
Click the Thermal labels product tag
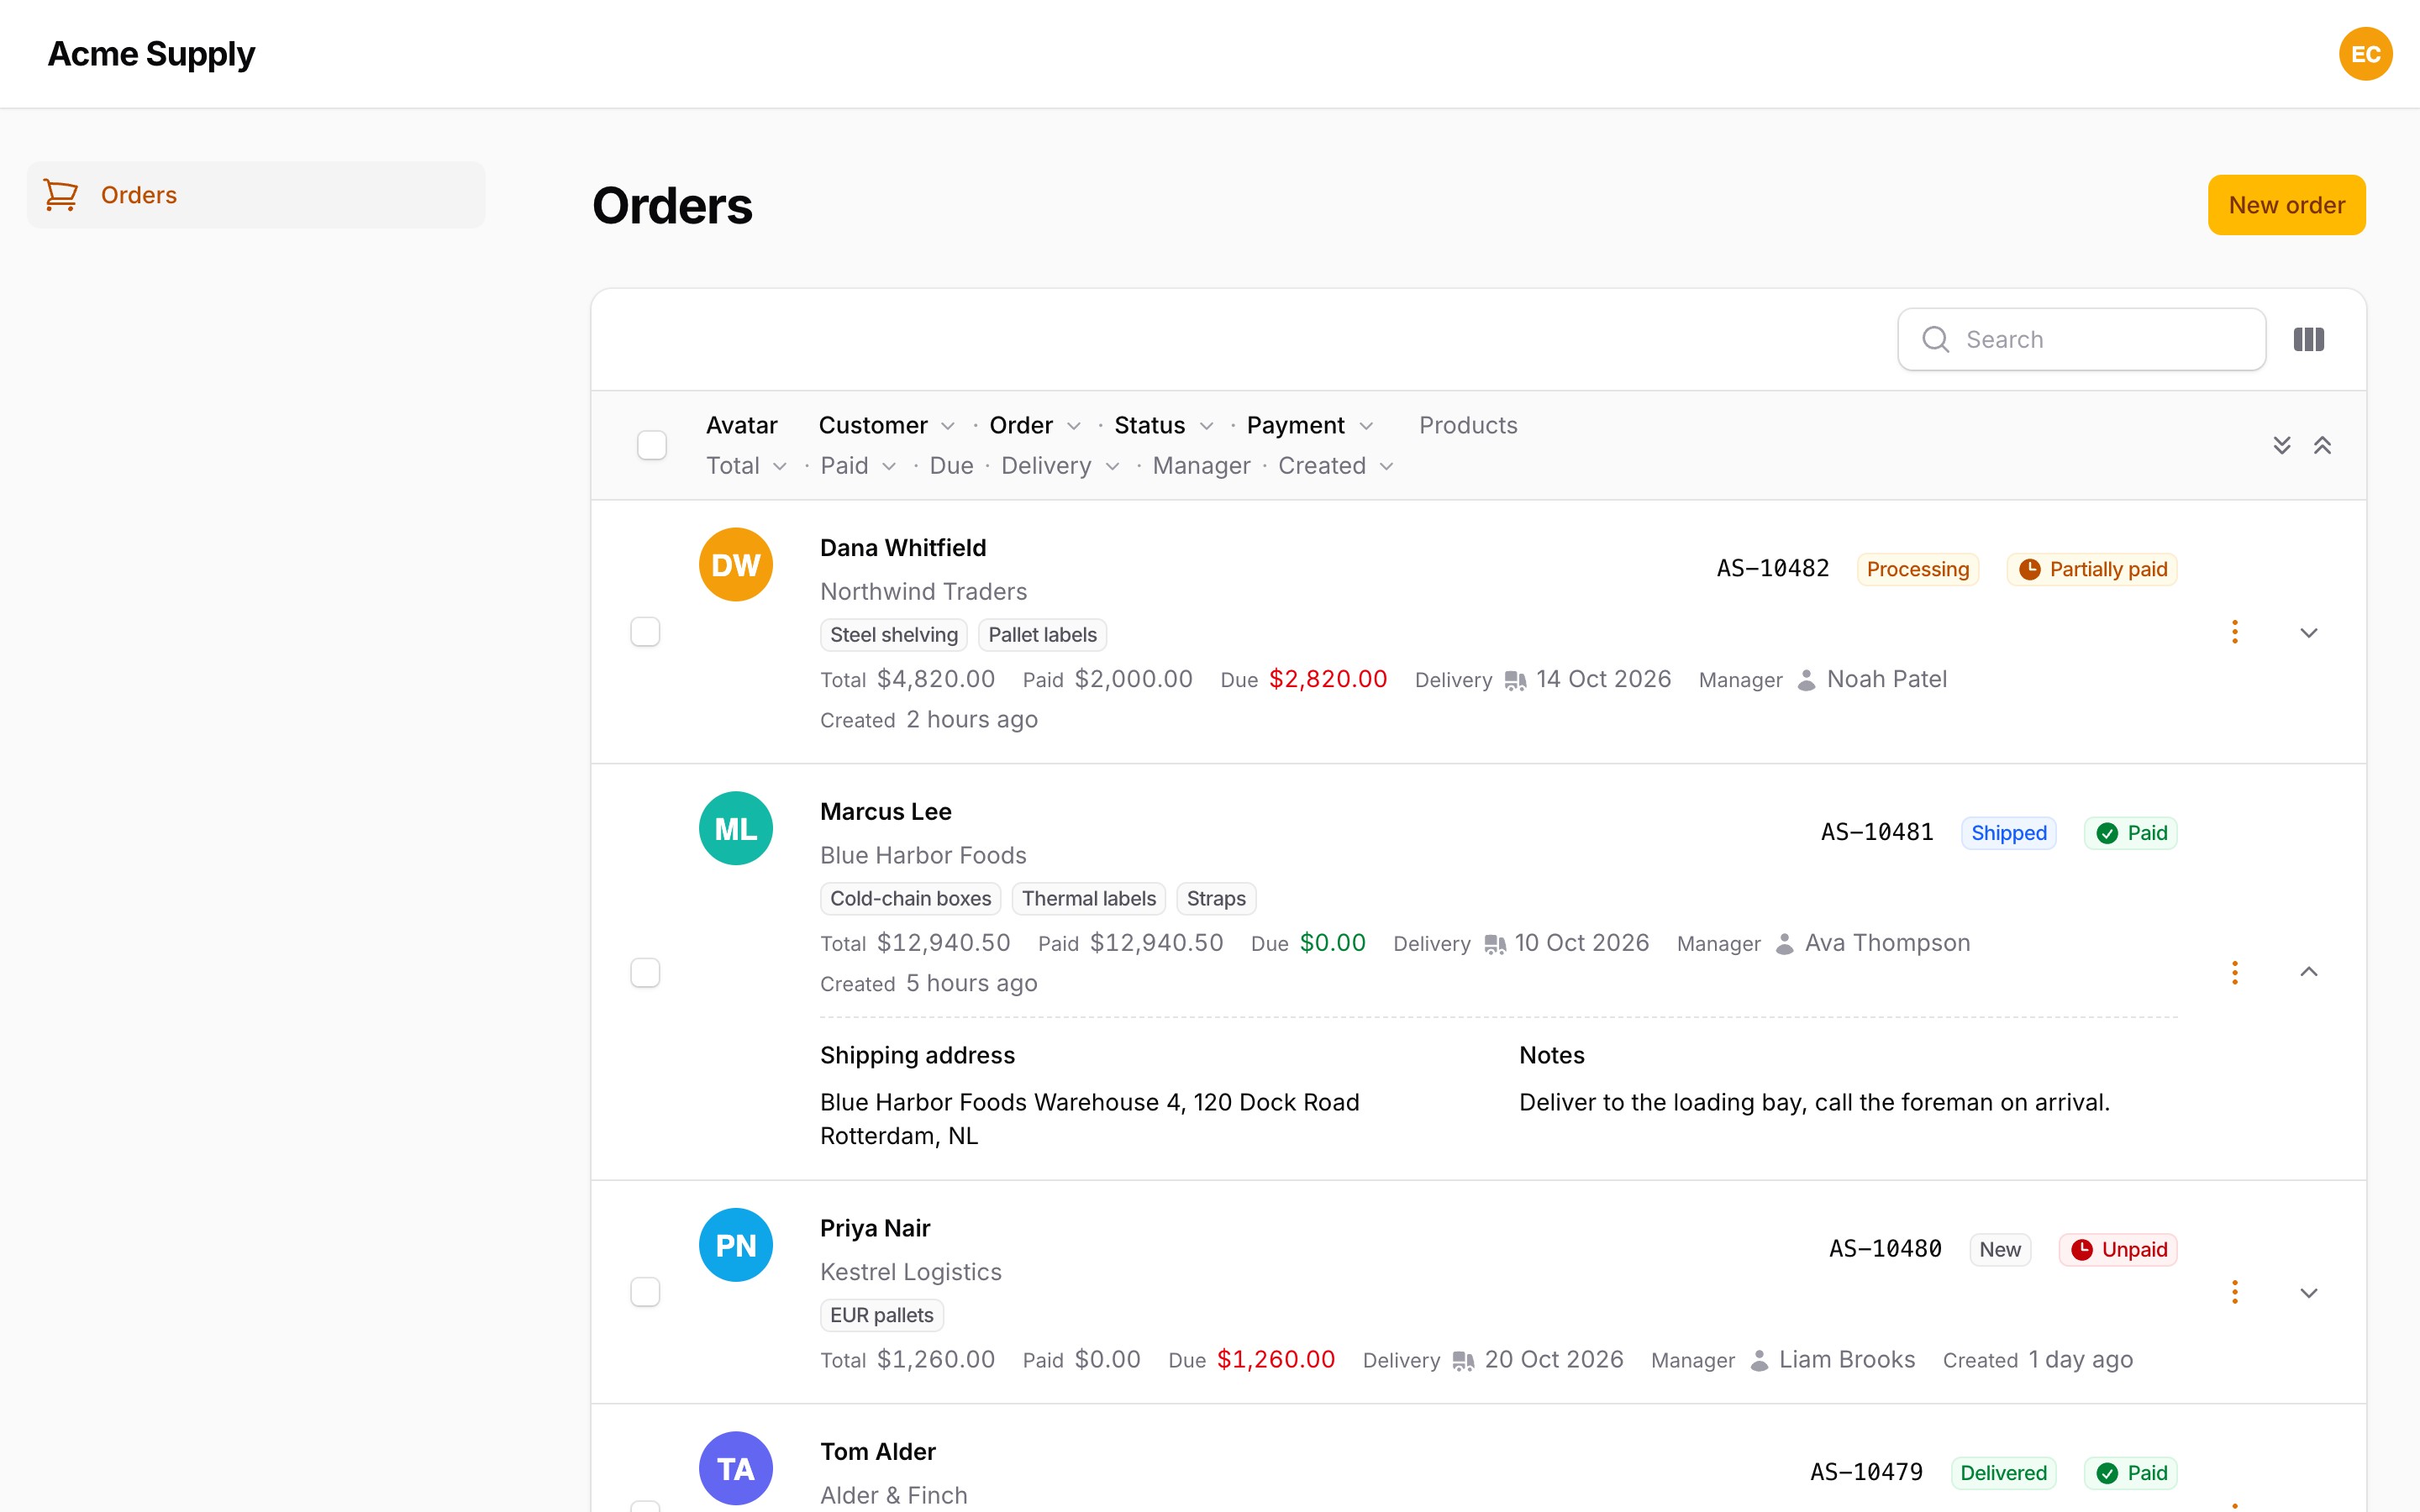click(x=1089, y=899)
